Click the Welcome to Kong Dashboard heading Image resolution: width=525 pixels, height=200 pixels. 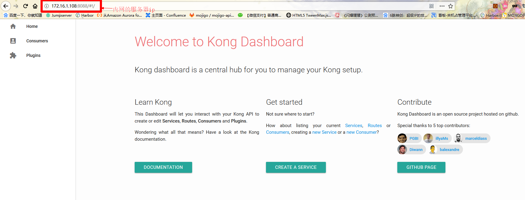pos(219,42)
